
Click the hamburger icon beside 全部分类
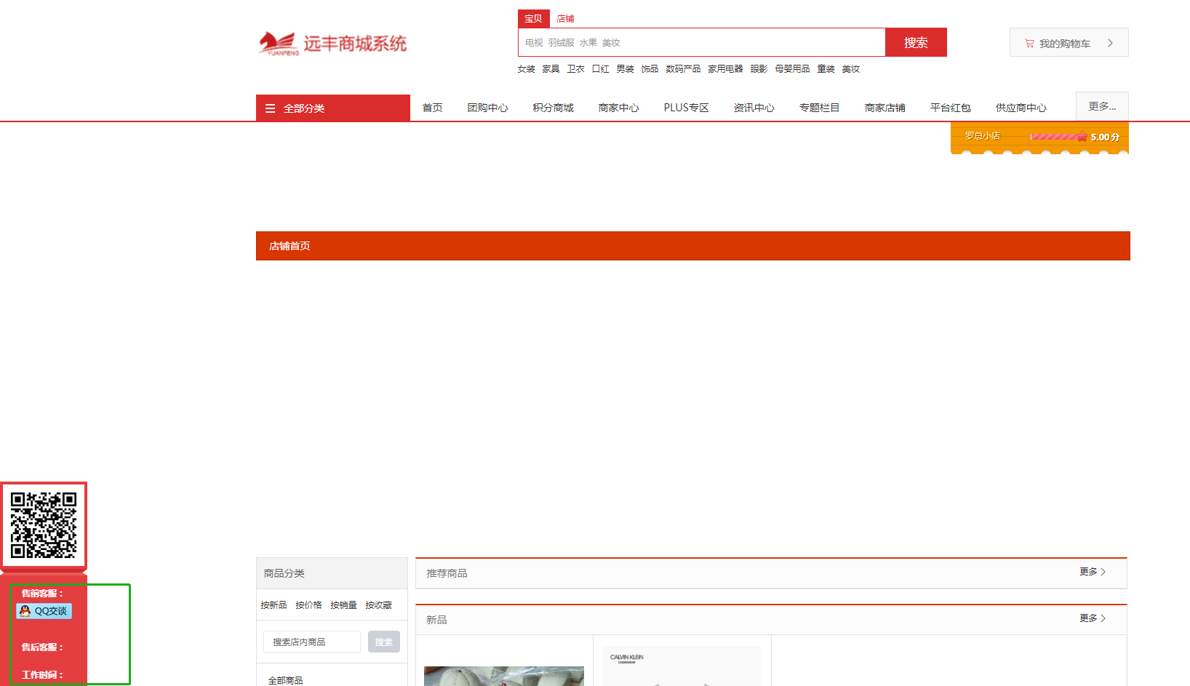[x=270, y=108]
